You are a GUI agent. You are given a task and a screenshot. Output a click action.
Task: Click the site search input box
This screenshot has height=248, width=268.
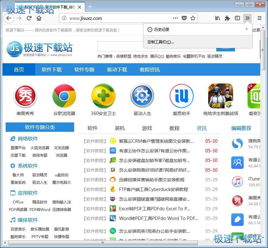point(157,46)
